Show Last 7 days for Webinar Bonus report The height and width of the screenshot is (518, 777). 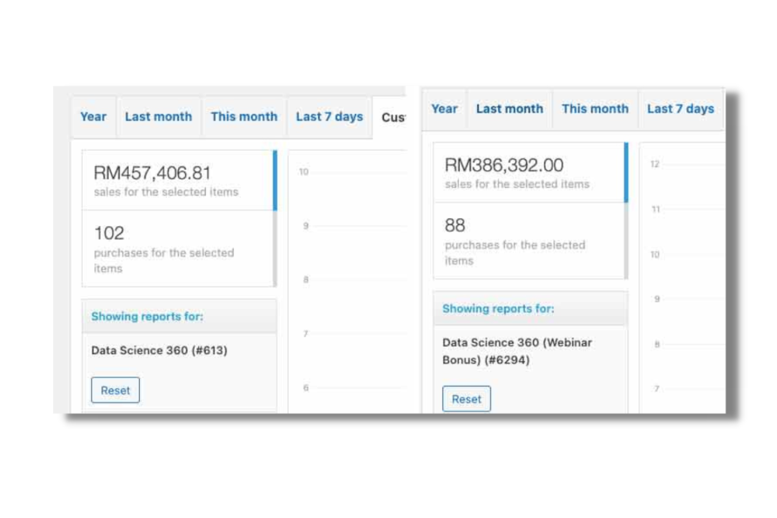pos(681,109)
